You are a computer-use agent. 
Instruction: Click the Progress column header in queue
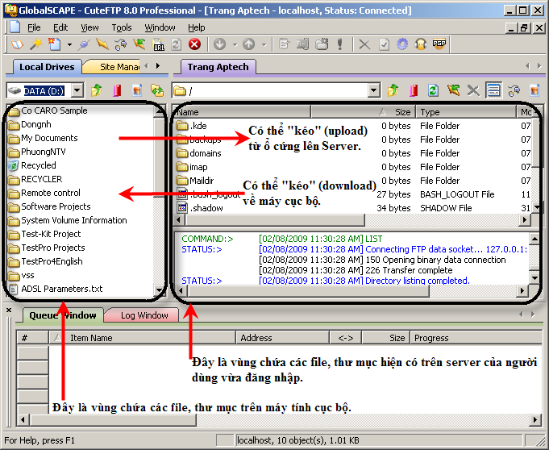[x=476, y=338]
